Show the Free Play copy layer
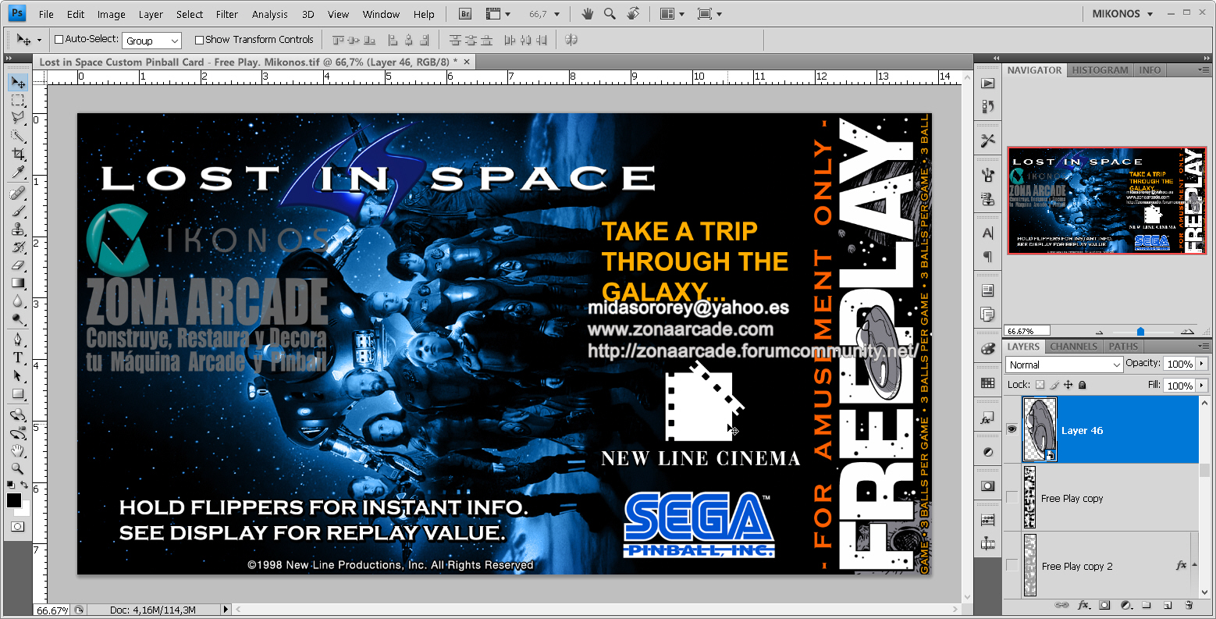The image size is (1216, 619). coord(1012,497)
